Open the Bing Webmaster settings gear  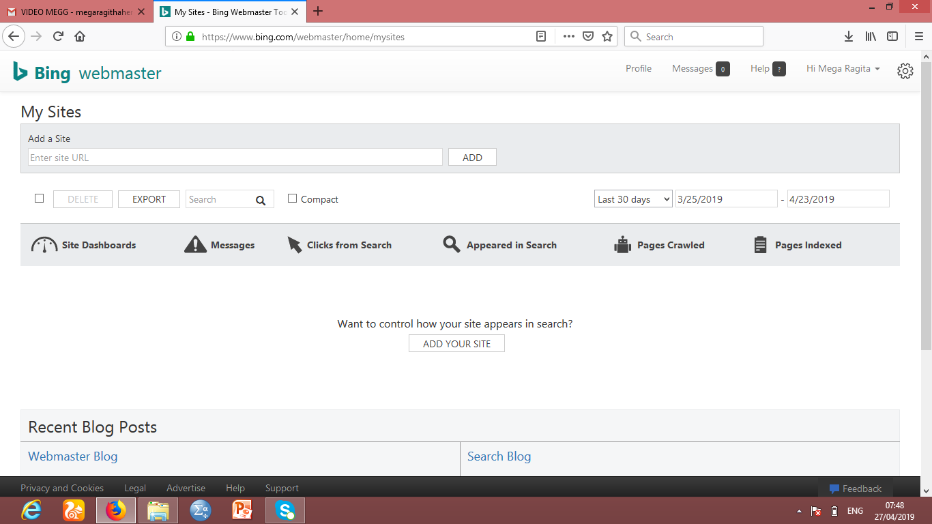click(x=905, y=71)
